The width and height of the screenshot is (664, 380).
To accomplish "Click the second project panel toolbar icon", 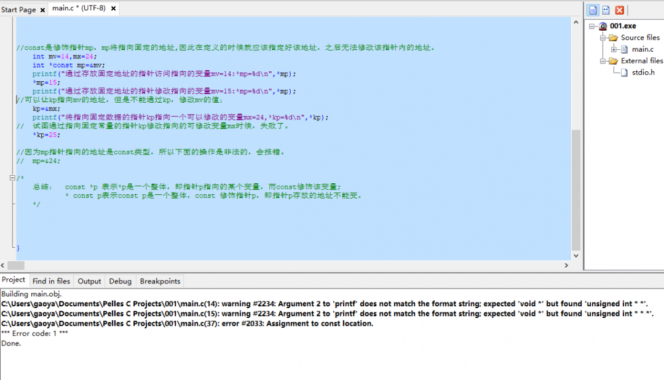I will [x=606, y=10].
